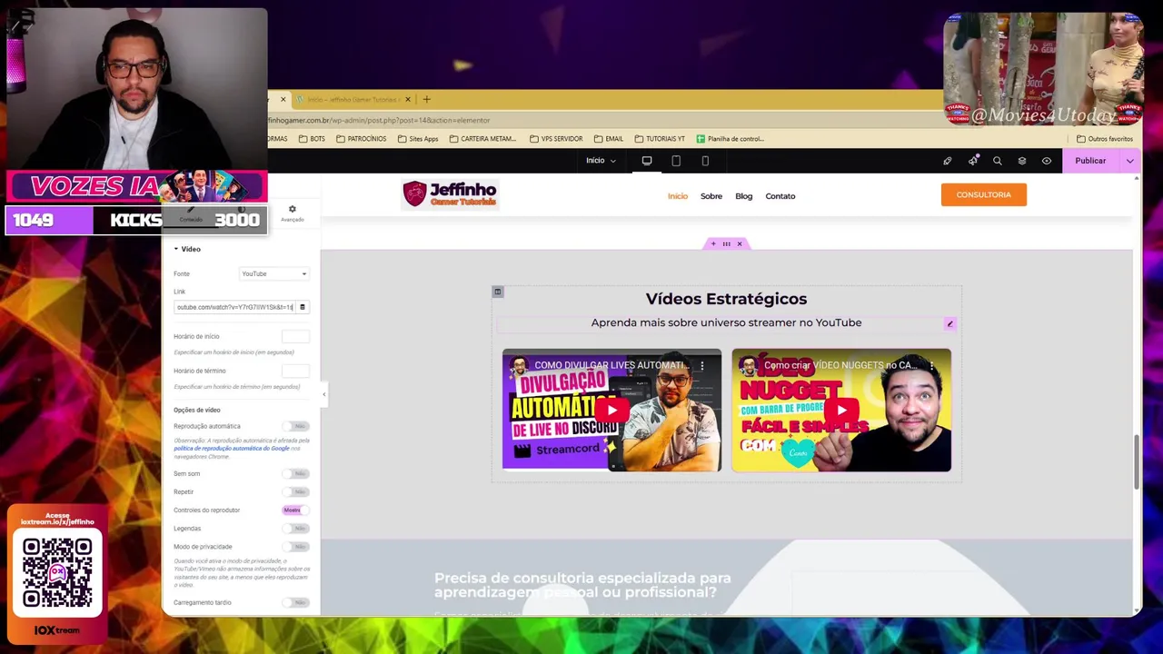The width and height of the screenshot is (1163, 654).
Task: Click Sobre in site navigation
Action: pyautogui.click(x=711, y=196)
